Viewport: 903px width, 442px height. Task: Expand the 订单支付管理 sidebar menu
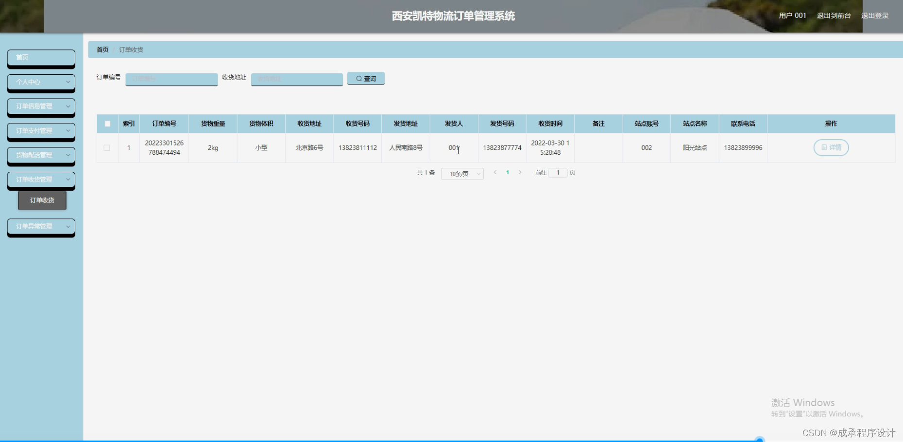click(x=41, y=131)
